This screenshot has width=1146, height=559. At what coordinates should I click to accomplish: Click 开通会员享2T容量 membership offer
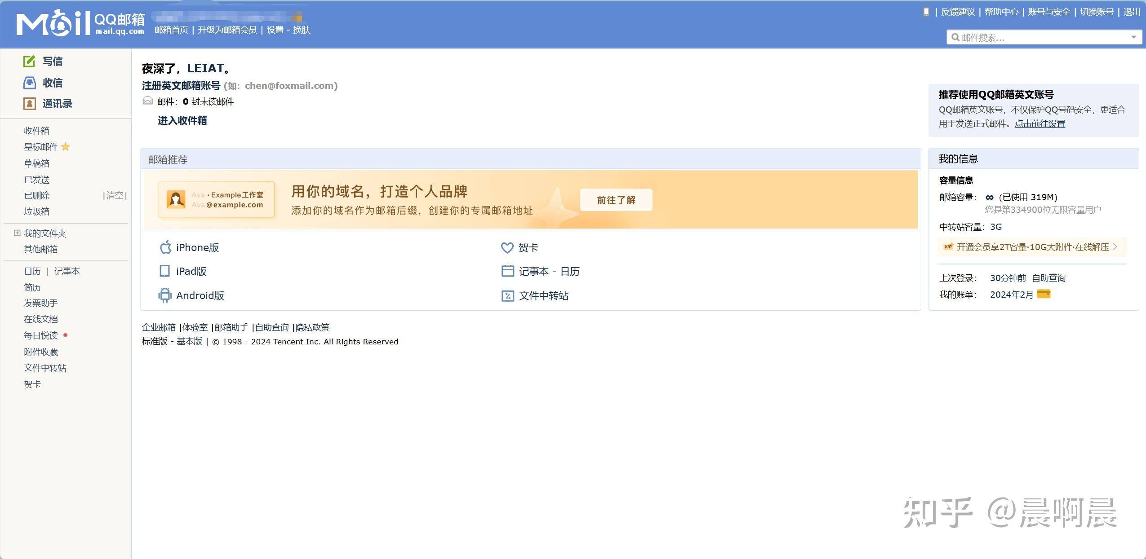(1033, 247)
